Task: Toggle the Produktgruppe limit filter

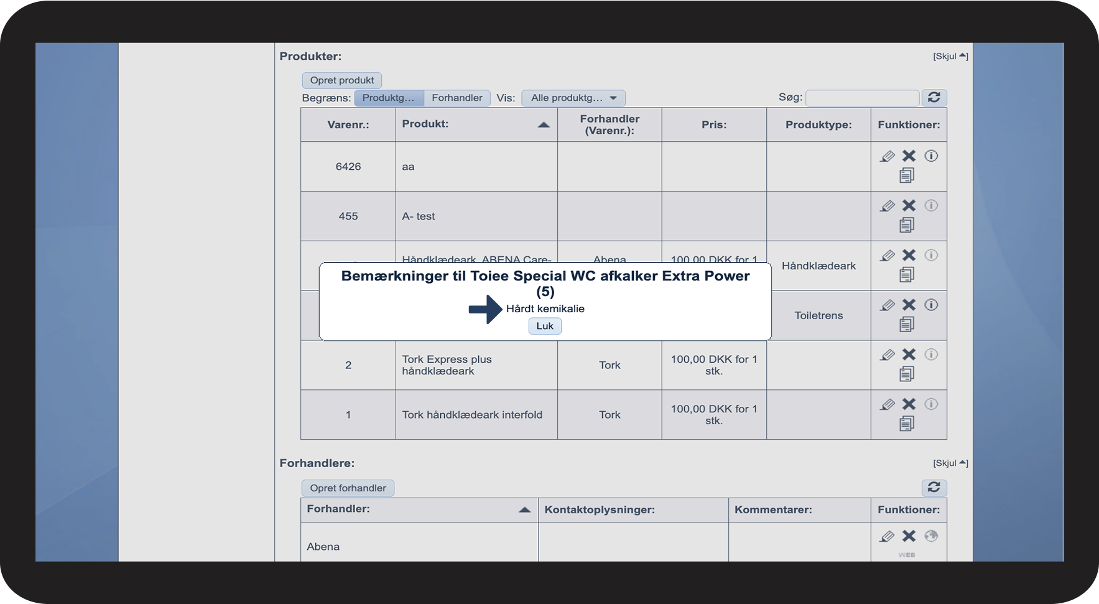Action: [389, 98]
